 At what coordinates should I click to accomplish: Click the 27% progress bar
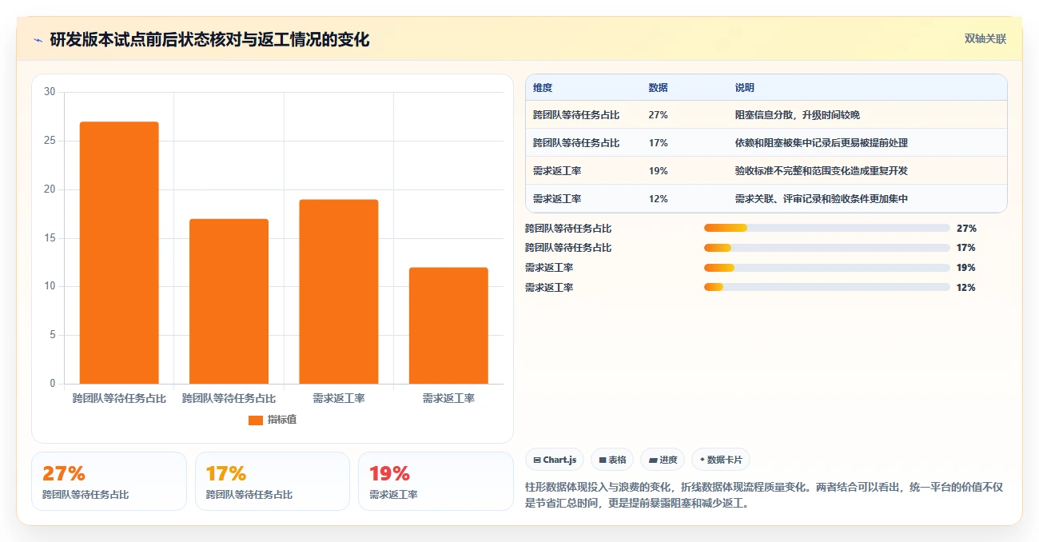tap(827, 228)
